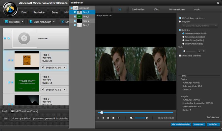Select the Titel_5 thumbnail in the Bearbeiten tree
Screen dimensions: 222x131
click(79, 16)
